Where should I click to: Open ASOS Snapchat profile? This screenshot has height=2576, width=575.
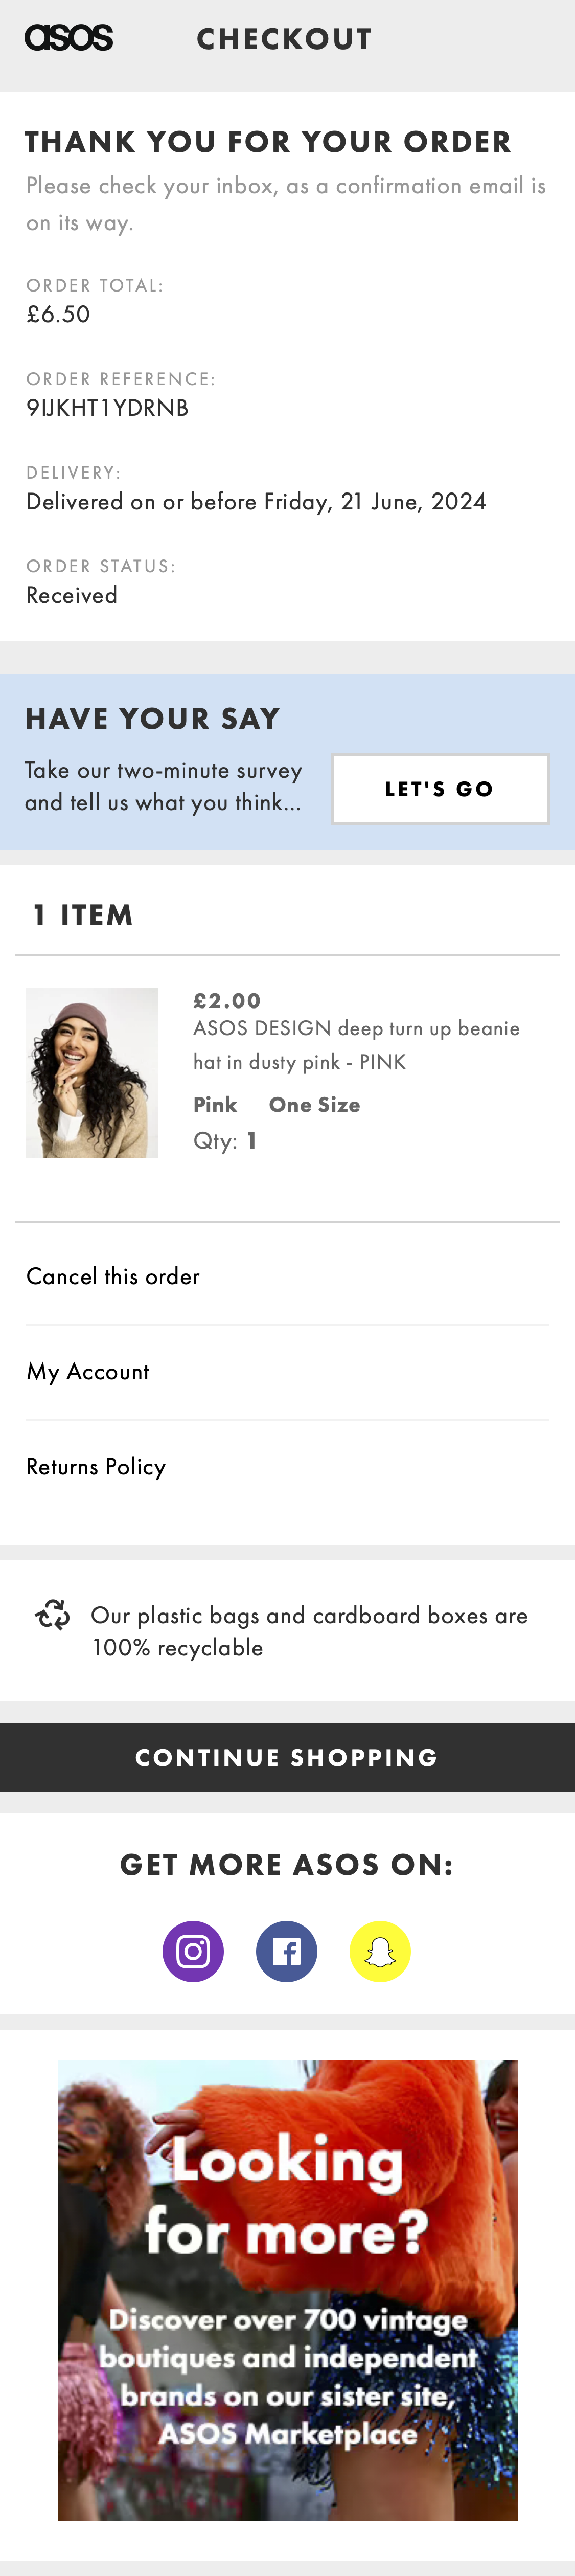[380, 1951]
